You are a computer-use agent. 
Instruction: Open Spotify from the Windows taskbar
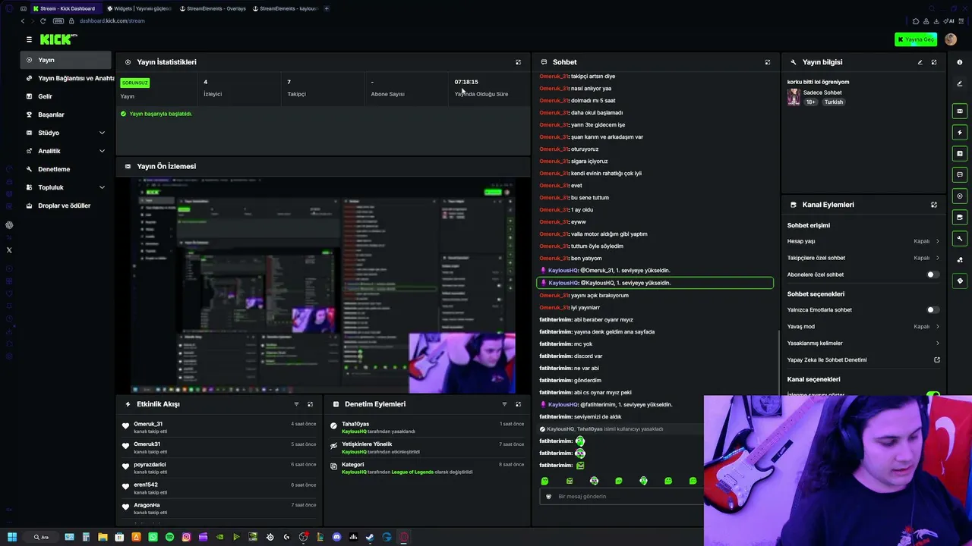pyautogui.click(x=169, y=537)
